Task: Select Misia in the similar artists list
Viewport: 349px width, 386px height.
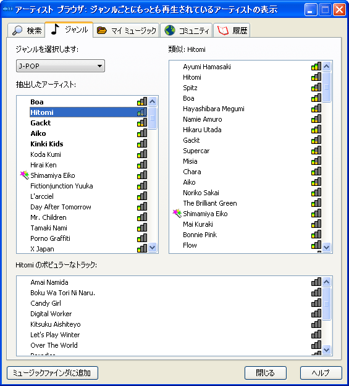Action: click(x=190, y=161)
